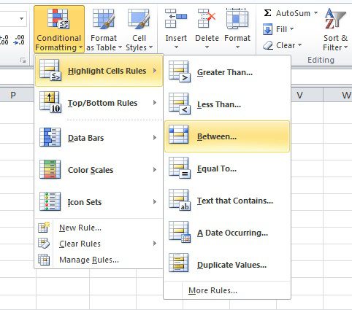Choose Between highlight rule
Screen dimensions: 352x310
(x=227, y=136)
